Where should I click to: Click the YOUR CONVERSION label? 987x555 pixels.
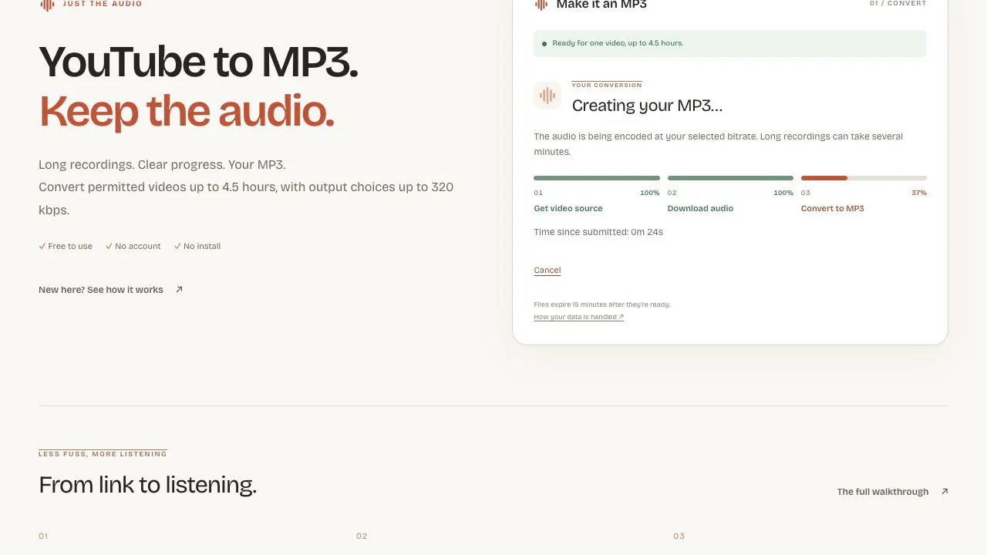click(x=607, y=86)
